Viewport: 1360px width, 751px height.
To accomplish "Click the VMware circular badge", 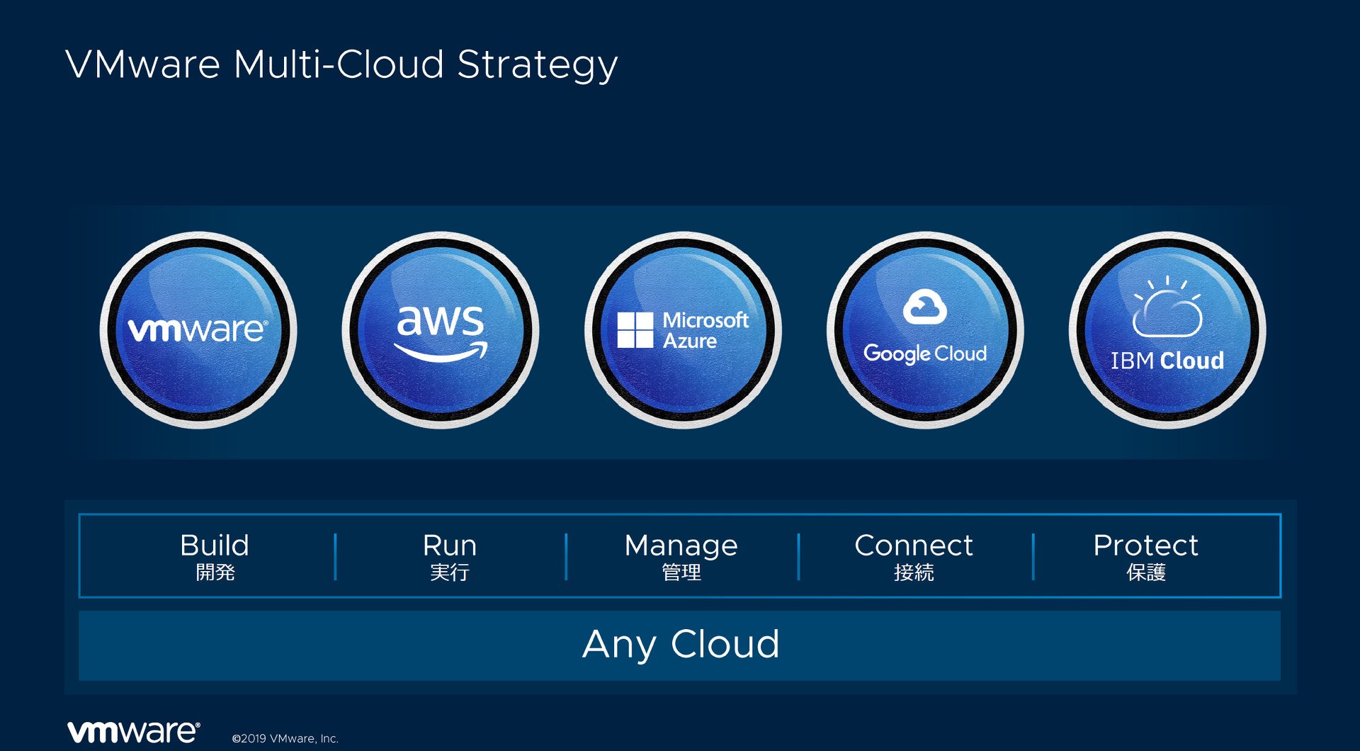I will (x=198, y=330).
